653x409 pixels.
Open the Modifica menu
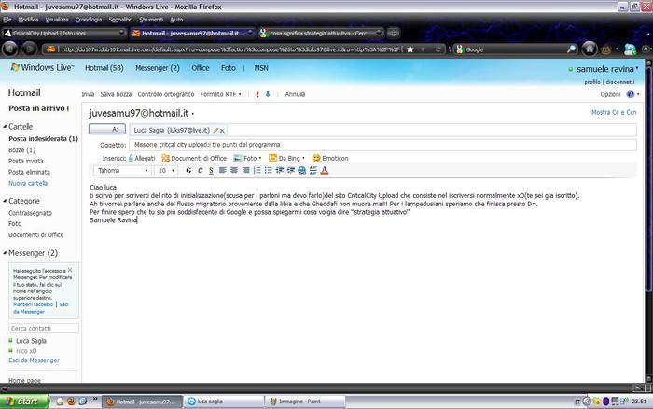coord(28,20)
